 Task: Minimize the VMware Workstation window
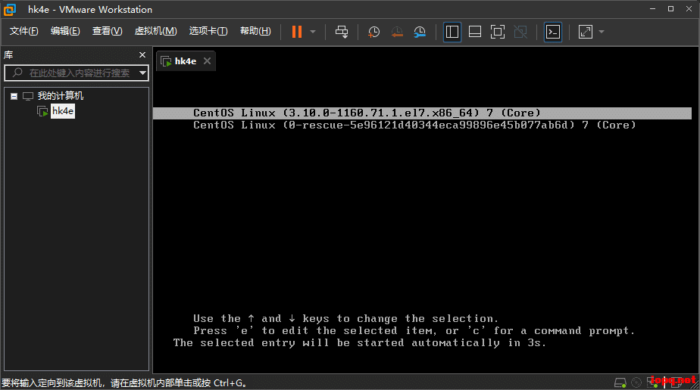[653, 9]
